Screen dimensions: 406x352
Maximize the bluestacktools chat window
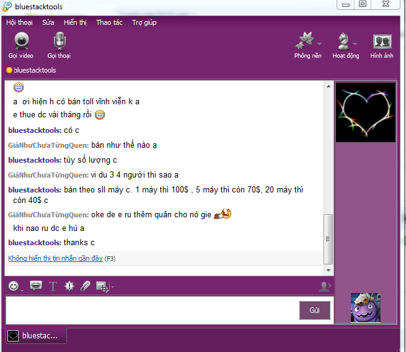(363, 4)
